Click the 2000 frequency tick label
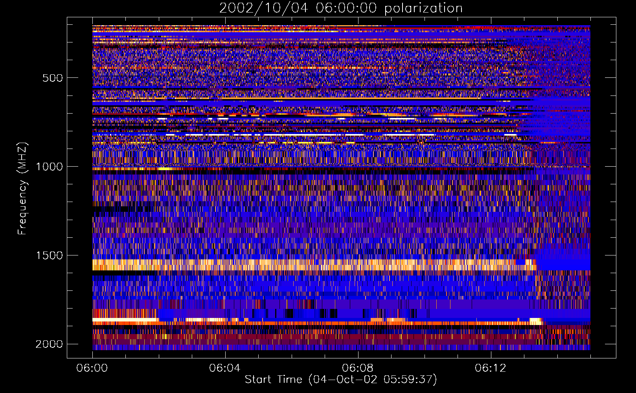The height and width of the screenshot is (393, 636). [49, 344]
